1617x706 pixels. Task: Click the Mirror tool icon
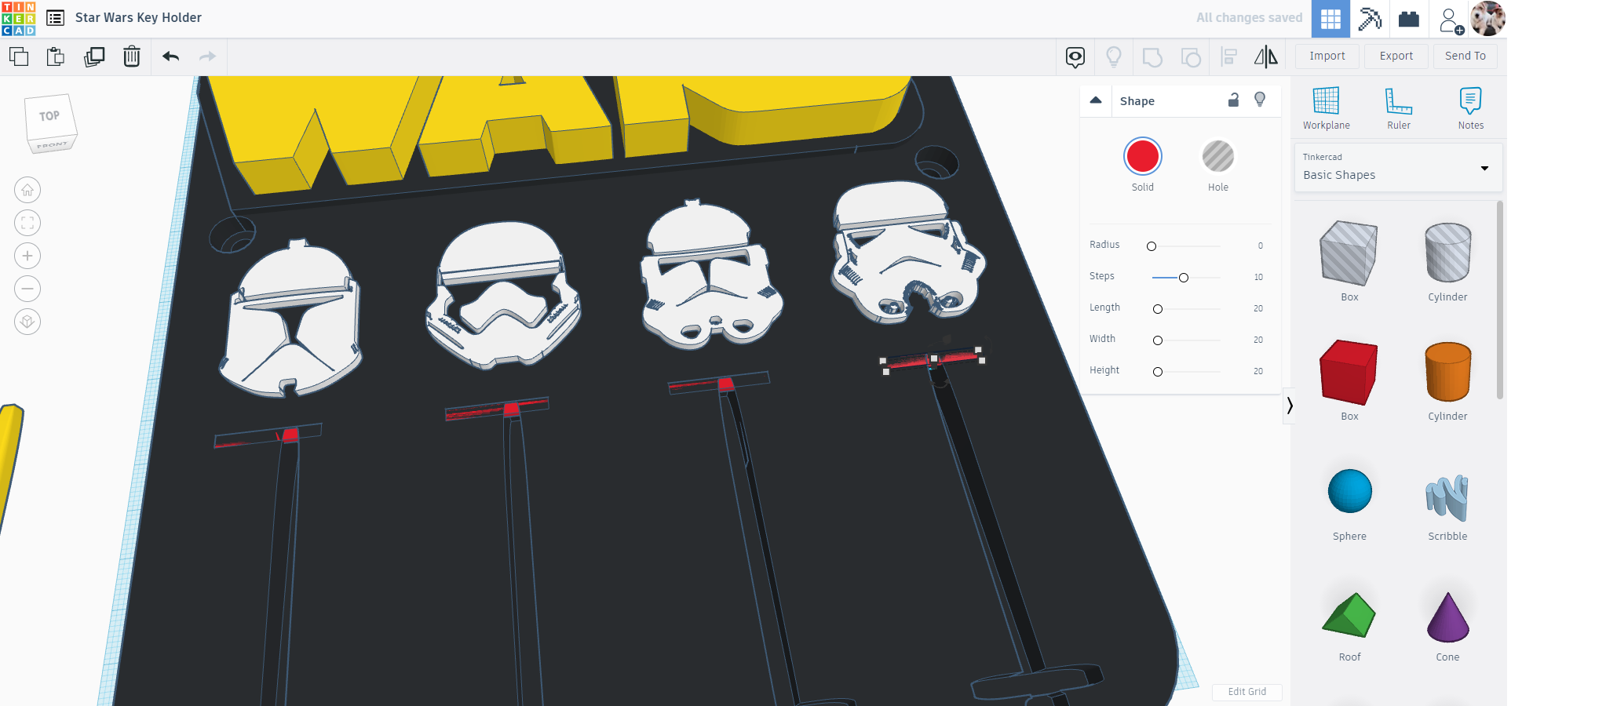click(x=1266, y=56)
